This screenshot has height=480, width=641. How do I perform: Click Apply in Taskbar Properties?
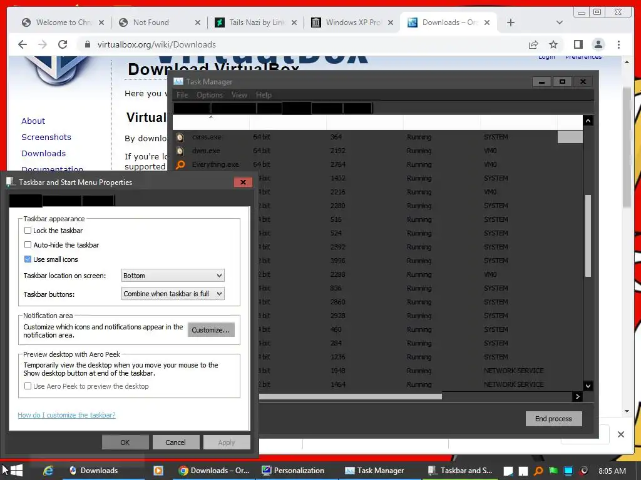[227, 442]
